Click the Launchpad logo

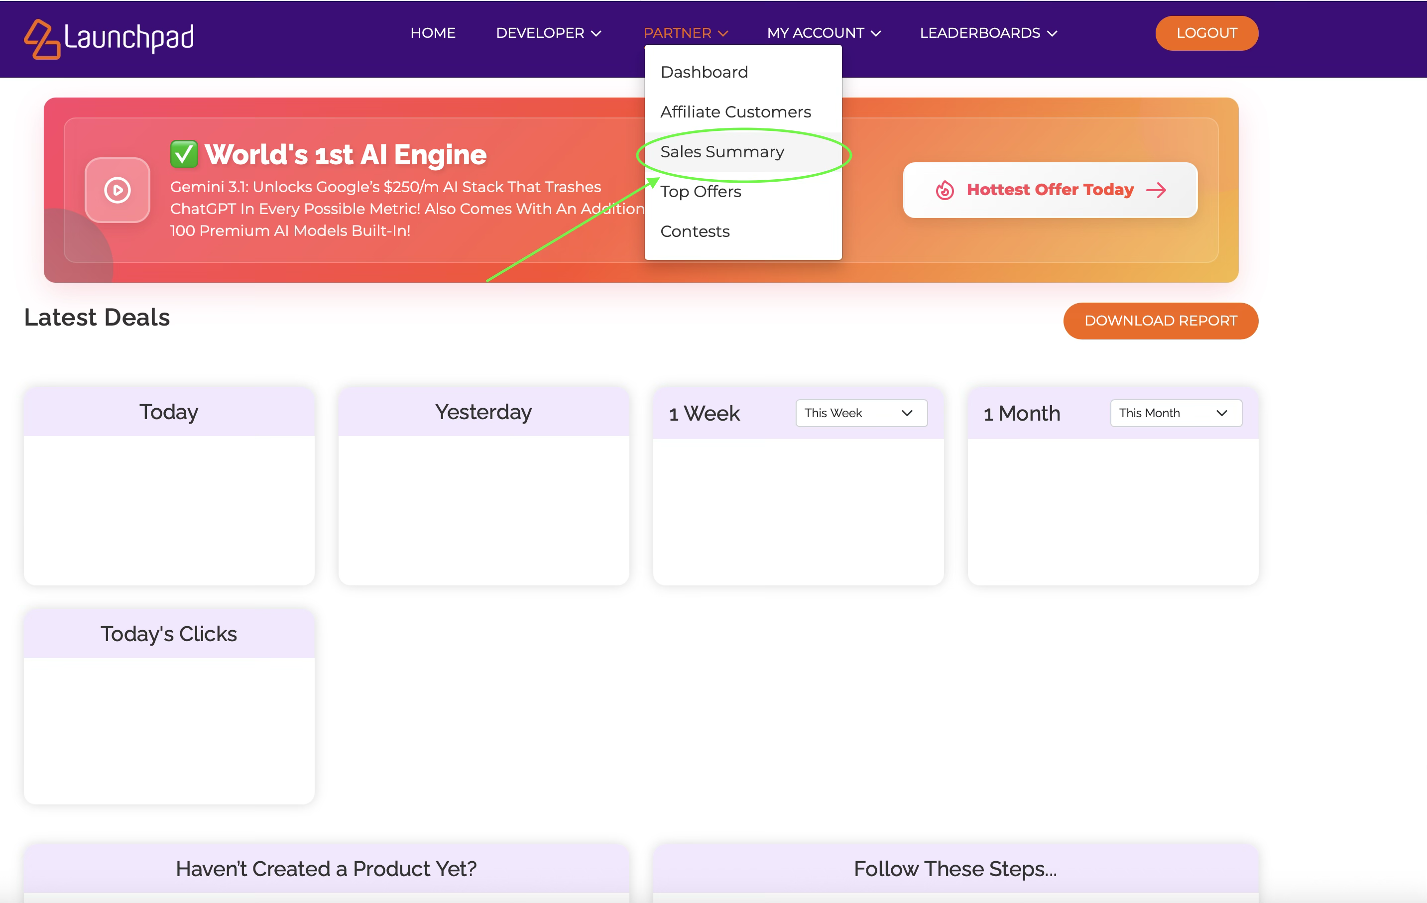(x=109, y=38)
